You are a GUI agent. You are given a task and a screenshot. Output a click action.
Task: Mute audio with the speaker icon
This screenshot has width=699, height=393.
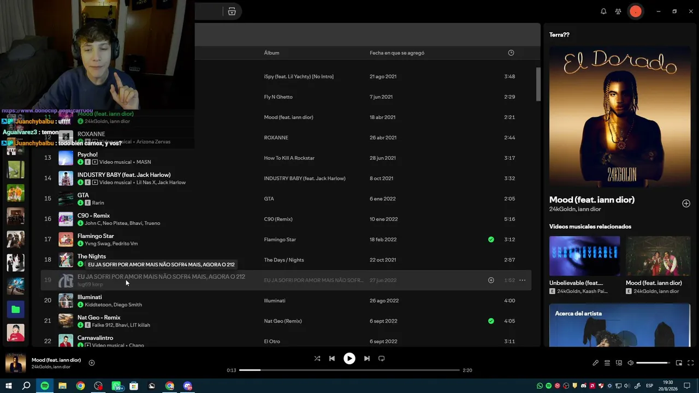630,363
